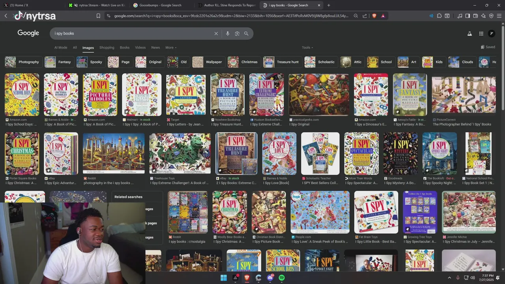Viewport: 505px width, 284px height.
Task: Open the taskbar clock showing 7:37 PM
Action: point(488,278)
